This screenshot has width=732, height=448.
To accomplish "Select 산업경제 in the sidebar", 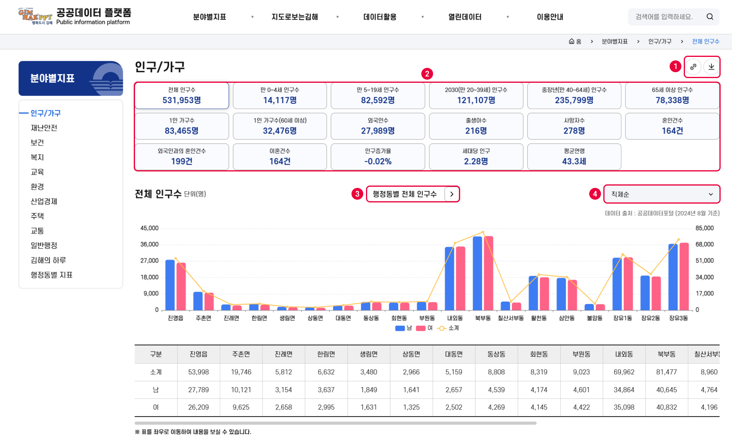I will click(x=44, y=201).
